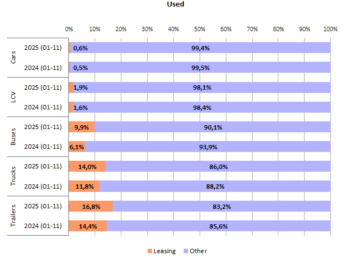
Task: Select the Buses category axis label
Action: point(14,137)
